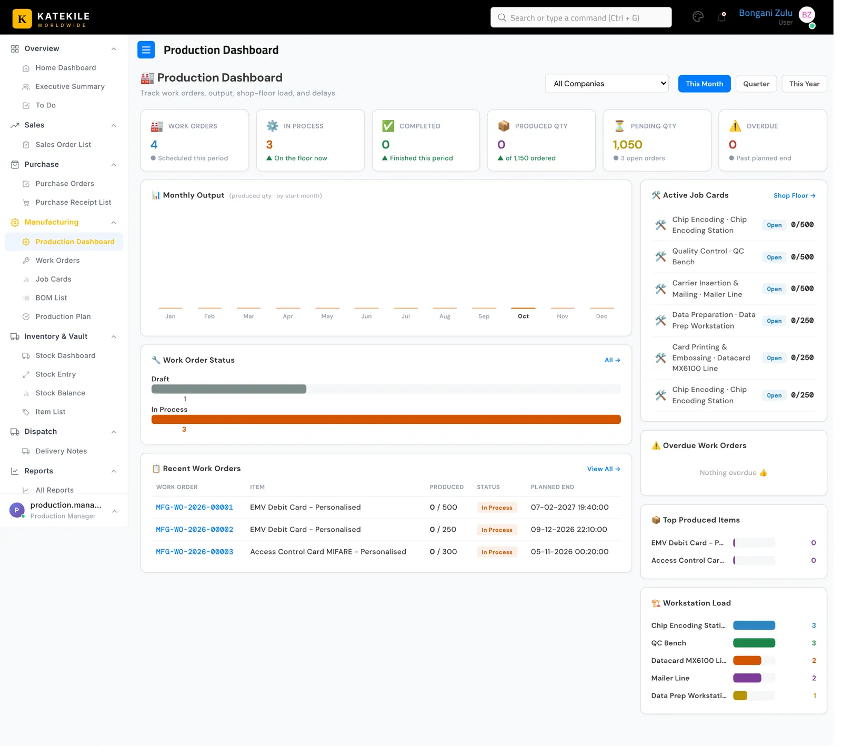Collapse the Sales sidebar section
Screen dimensions: 842x746
coord(114,125)
